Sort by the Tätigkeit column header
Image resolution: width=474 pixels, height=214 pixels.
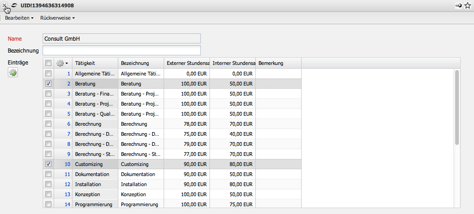click(x=95, y=63)
